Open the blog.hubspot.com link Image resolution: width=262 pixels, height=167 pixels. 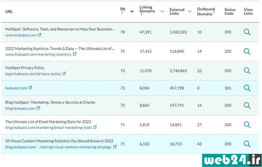[20, 108]
